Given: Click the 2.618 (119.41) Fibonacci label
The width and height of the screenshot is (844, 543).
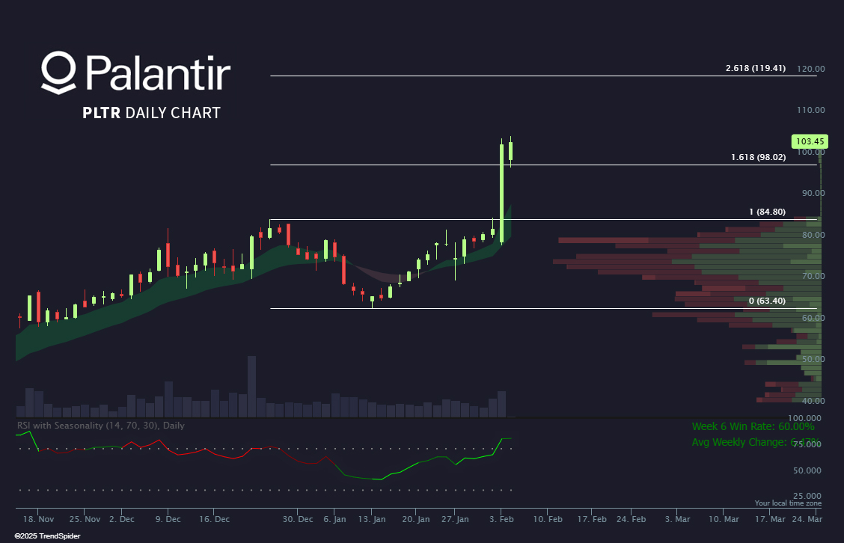Looking at the screenshot, I should 755,68.
